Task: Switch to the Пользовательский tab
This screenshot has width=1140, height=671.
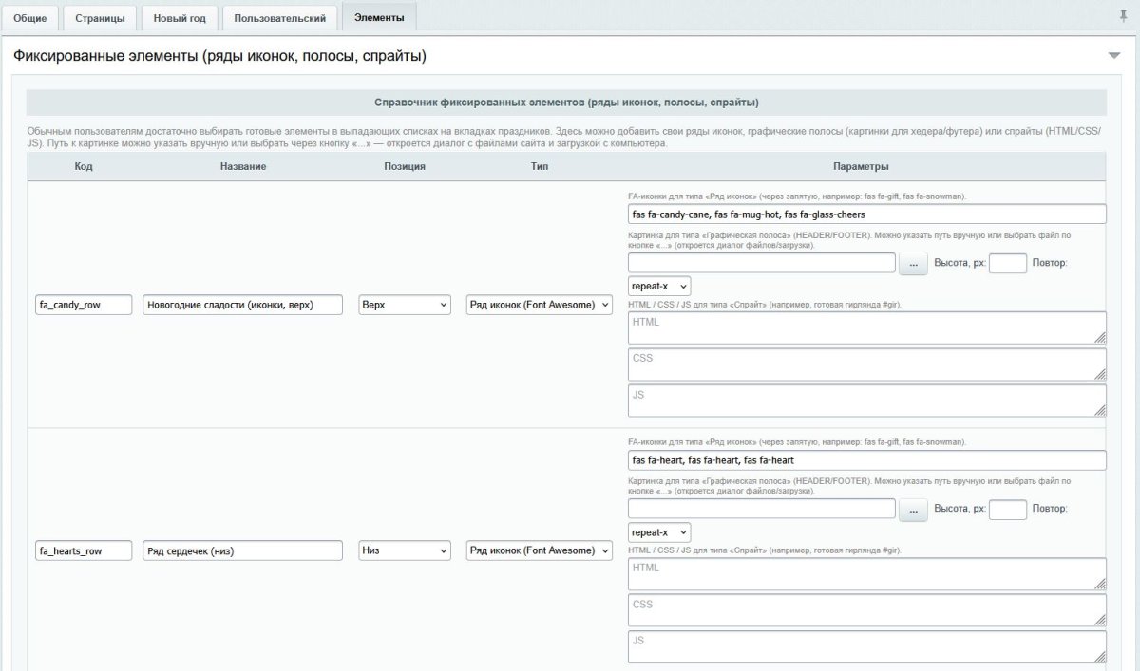Action: click(280, 18)
